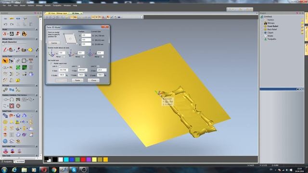Click the Redo arrow in the Assistant panel
The width and height of the screenshot is (308, 173).
[12, 25]
